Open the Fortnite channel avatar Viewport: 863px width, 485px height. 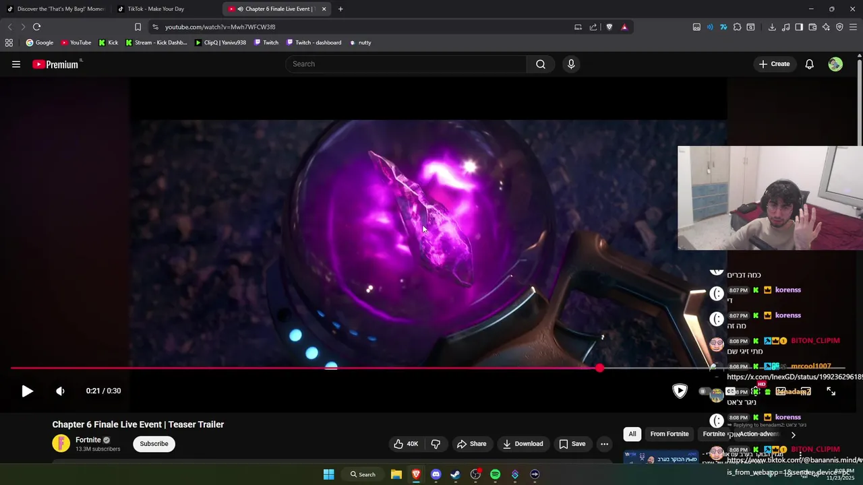[x=61, y=443]
